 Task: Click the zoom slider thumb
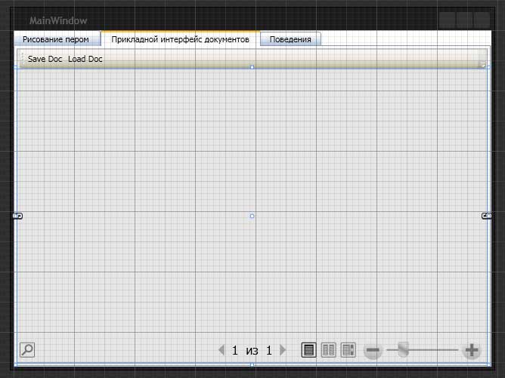pos(403,350)
